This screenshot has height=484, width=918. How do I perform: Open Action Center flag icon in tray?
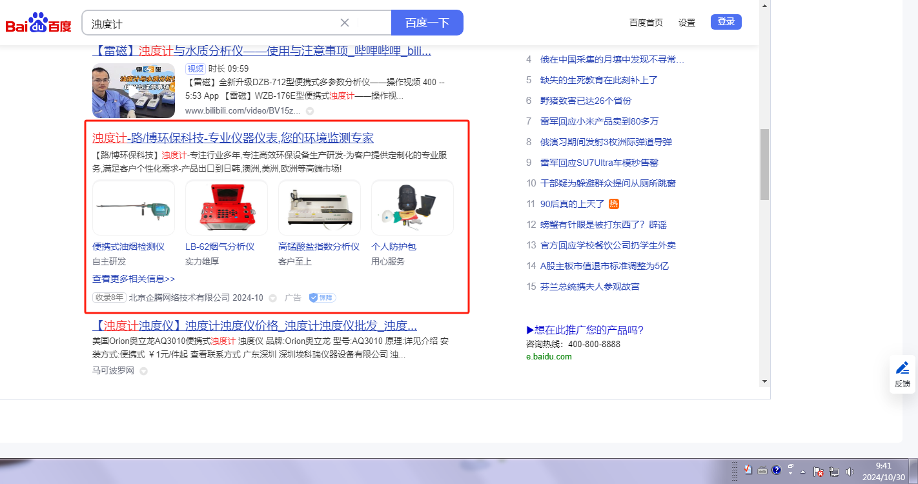click(817, 472)
